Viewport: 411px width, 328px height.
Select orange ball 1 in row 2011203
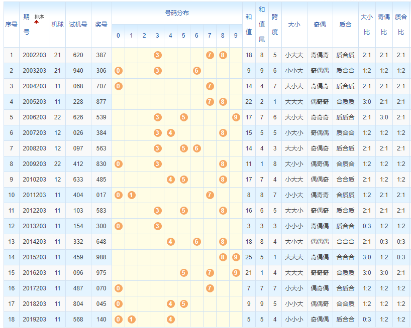pyautogui.click(x=131, y=195)
